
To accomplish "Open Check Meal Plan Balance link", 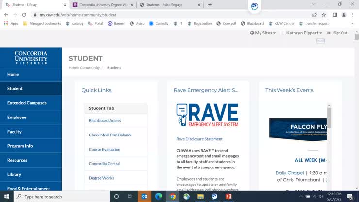I will pos(110,135).
